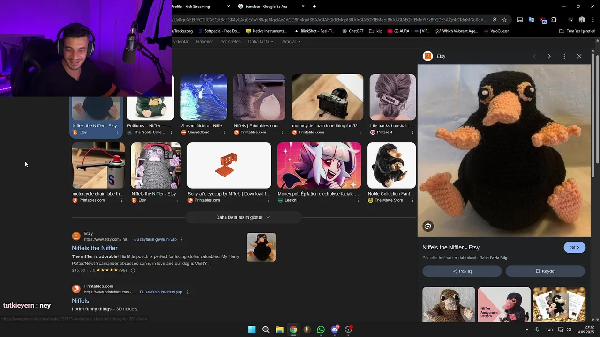Open the klip bookmarks folder
Image resolution: width=600 pixels, height=337 pixels.
376,31
